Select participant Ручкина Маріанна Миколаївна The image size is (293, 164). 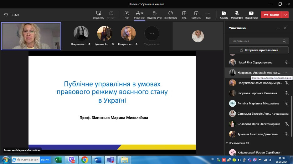[259, 103]
